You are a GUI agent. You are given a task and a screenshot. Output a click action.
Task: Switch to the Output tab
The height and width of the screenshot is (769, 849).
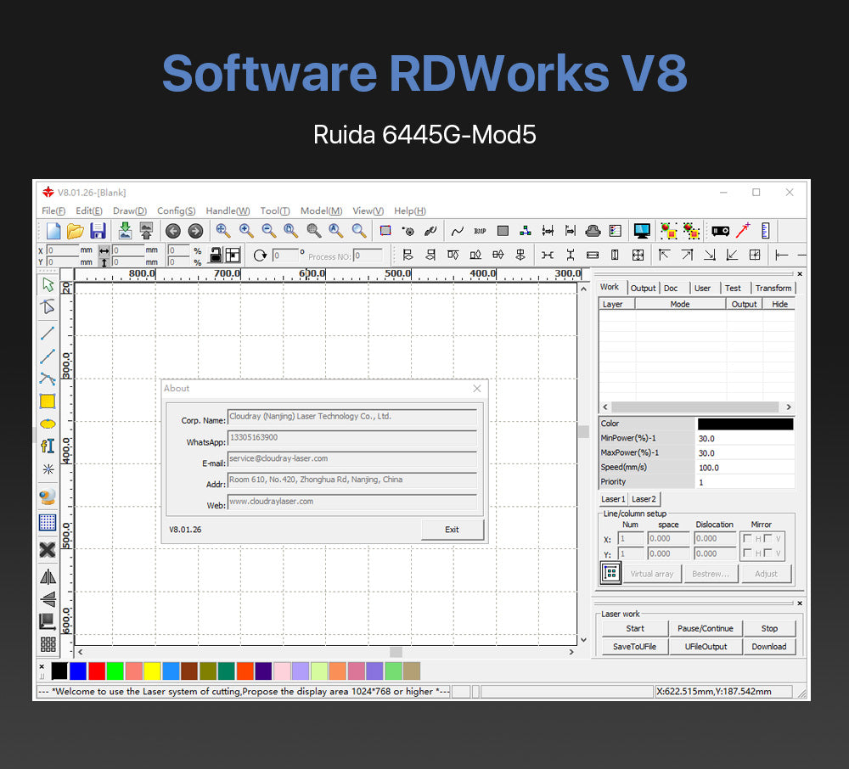pos(644,288)
